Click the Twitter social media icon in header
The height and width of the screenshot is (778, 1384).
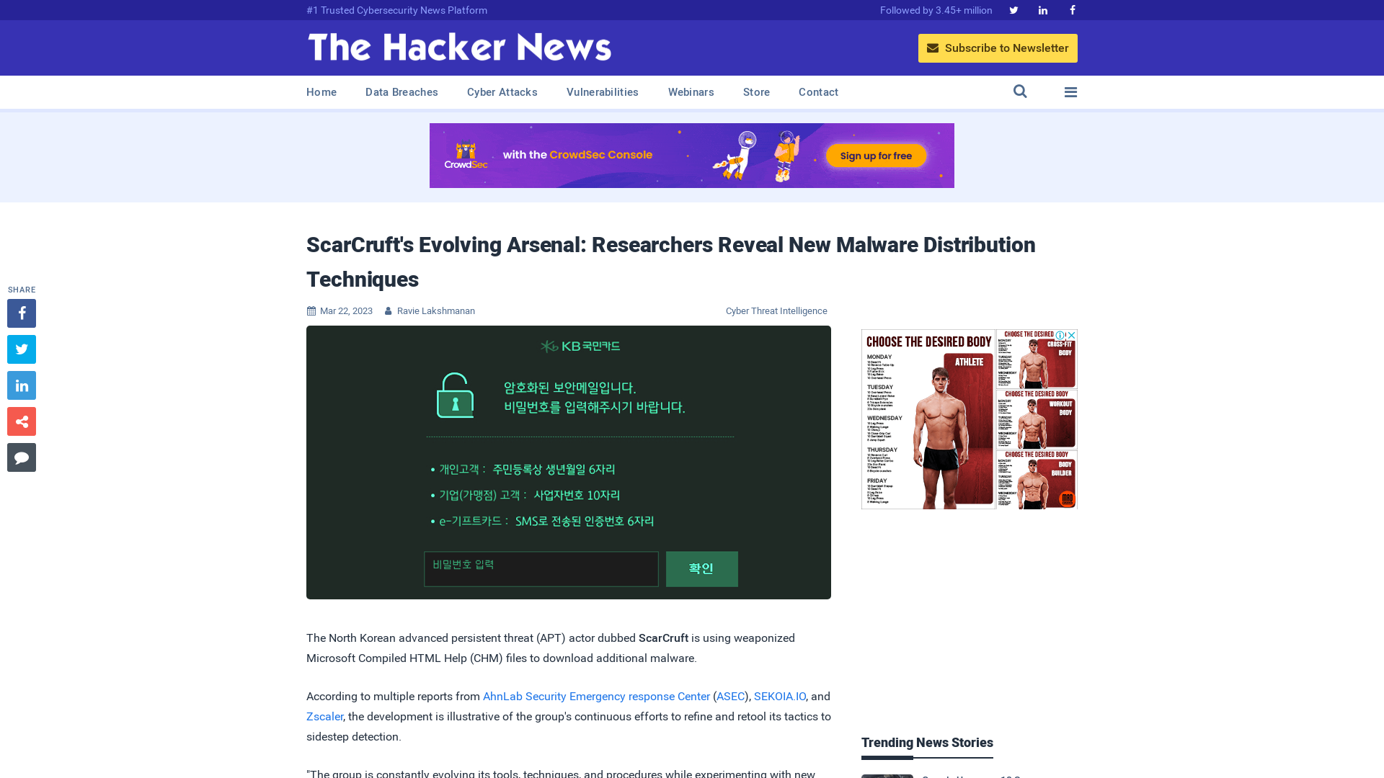[x=1013, y=9]
